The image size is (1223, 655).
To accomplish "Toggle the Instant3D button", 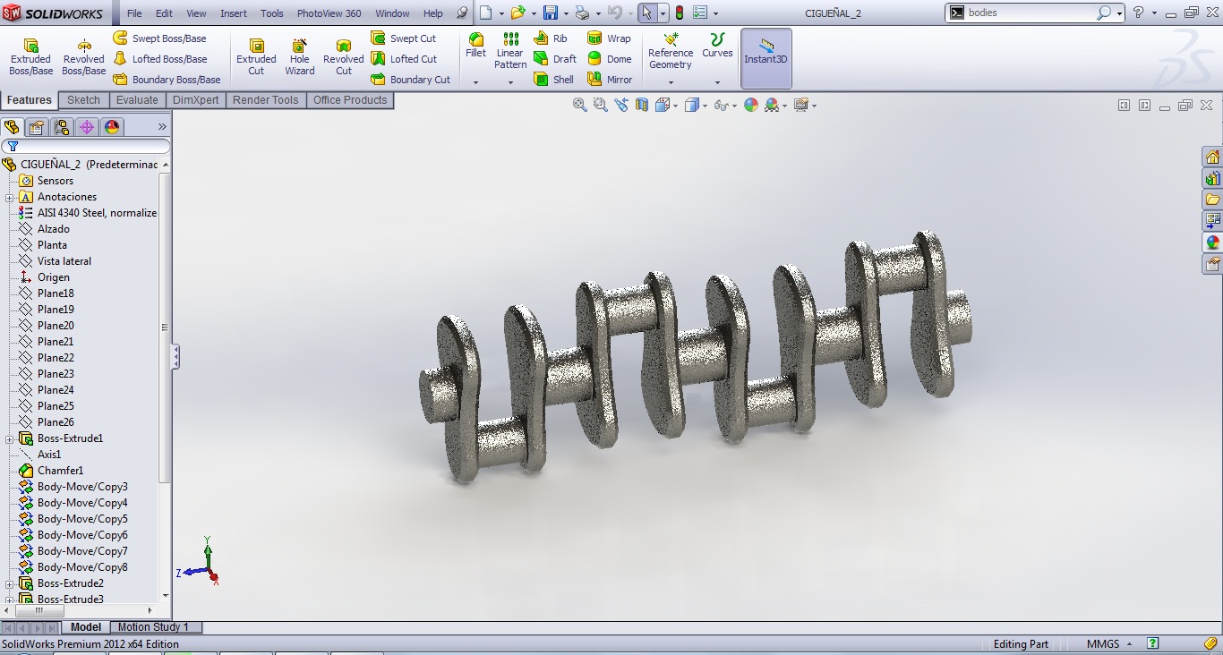I will [765, 58].
